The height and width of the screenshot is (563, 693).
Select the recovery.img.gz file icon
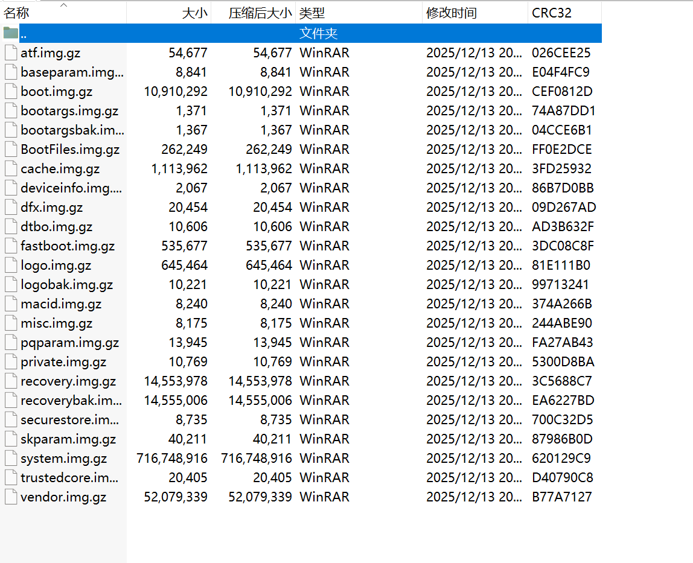(x=11, y=381)
